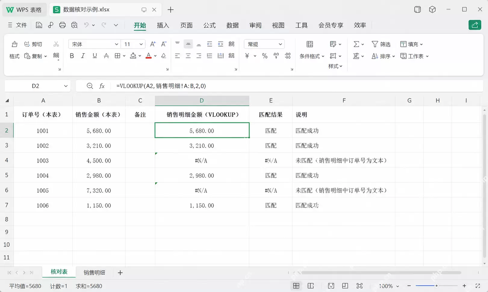488x292 pixels.
Task: Click the Clear Format eraser icon
Action: (163, 56)
